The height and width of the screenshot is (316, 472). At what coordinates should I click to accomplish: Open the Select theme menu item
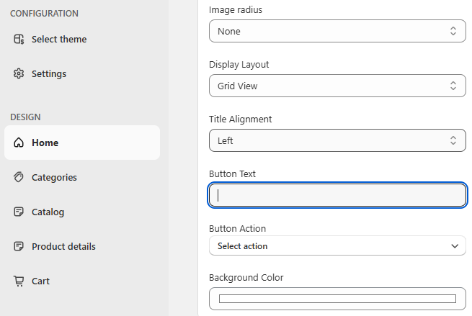click(x=82, y=40)
